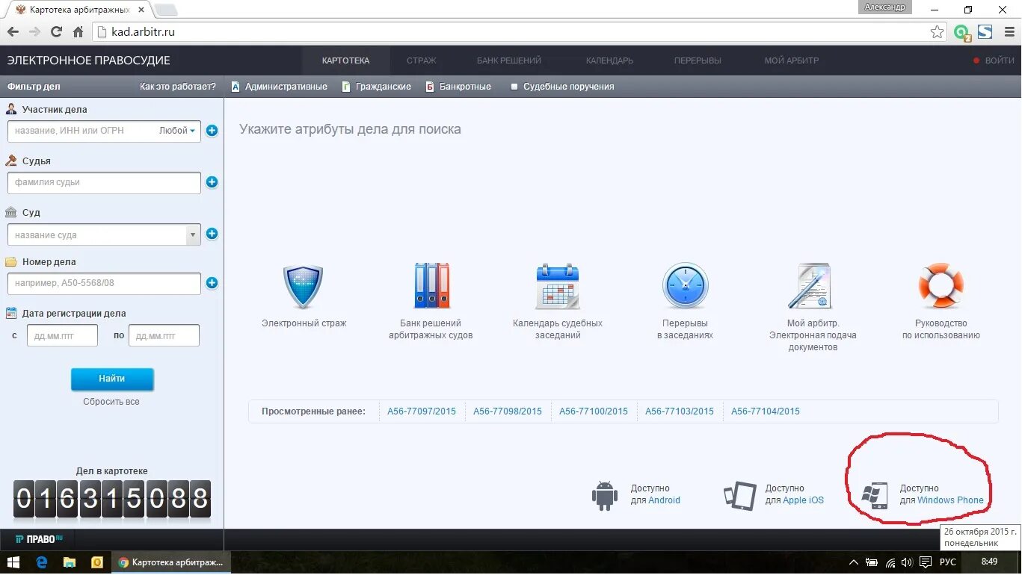Screen dimensions: 1022x575
Task: Click the Номер дела input field
Action: coord(104,284)
